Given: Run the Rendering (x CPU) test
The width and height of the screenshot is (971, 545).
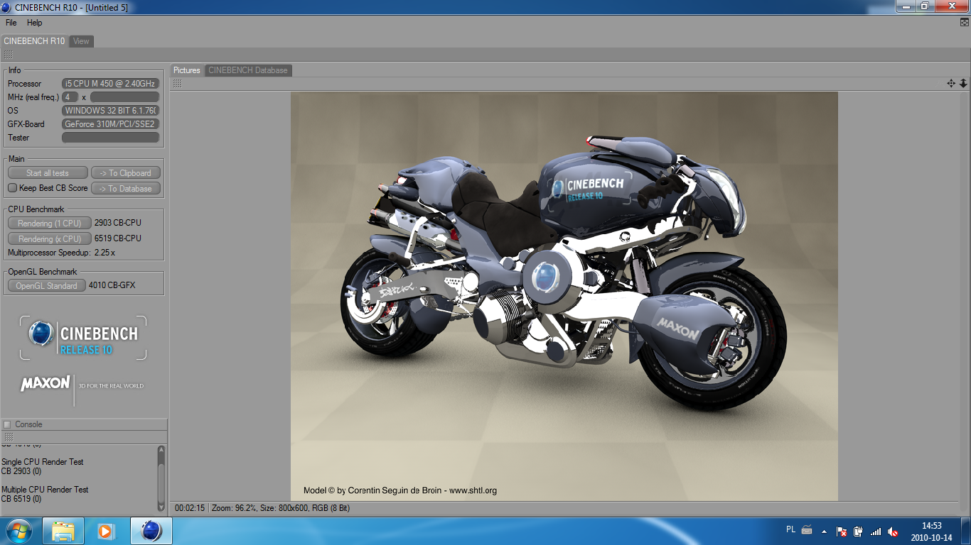Looking at the screenshot, I should click(50, 239).
